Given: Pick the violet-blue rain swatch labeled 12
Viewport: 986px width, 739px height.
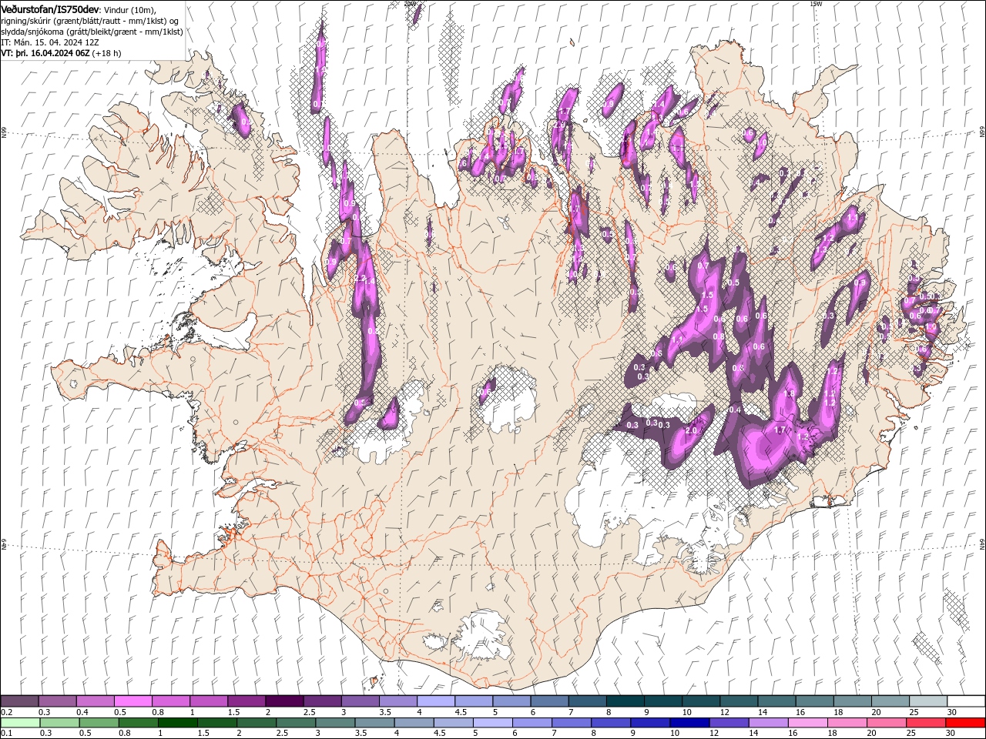Looking at the screenshot, I should click(729, 723).
